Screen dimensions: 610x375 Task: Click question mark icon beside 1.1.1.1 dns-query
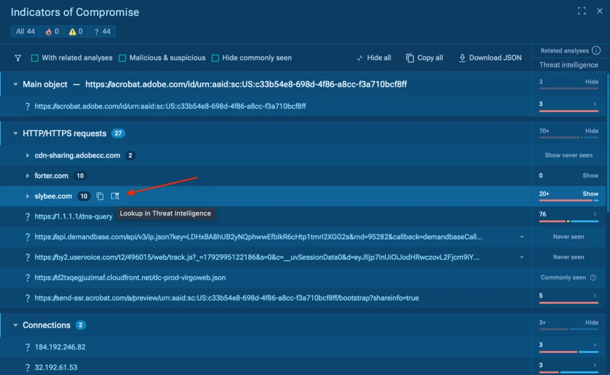coord(27,217)
